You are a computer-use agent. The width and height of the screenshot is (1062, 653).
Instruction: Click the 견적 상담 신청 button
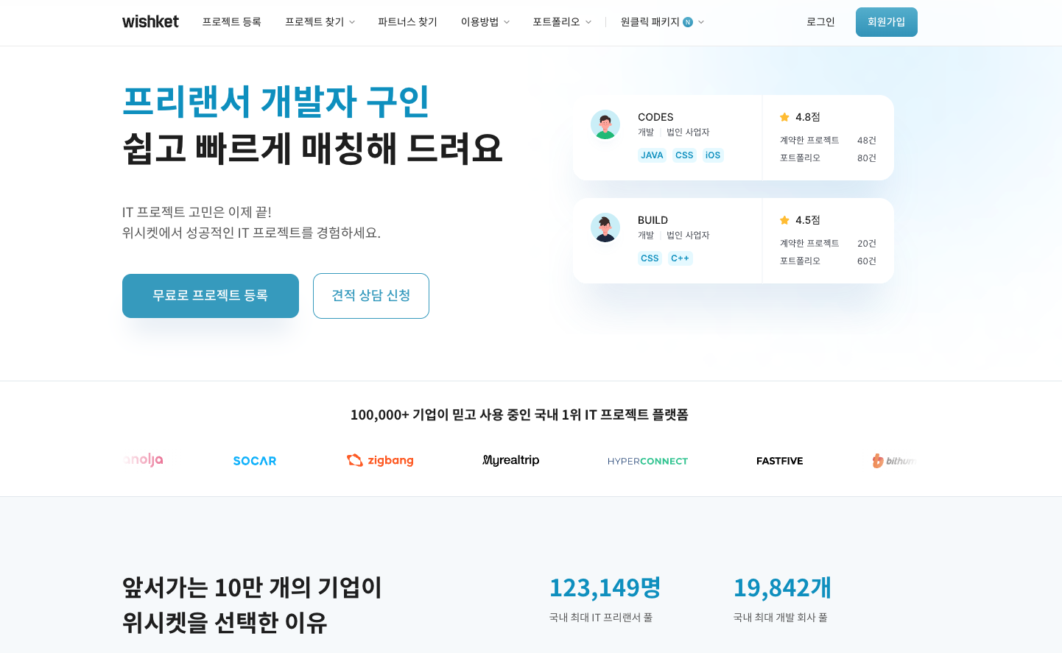tap(371, 295)
